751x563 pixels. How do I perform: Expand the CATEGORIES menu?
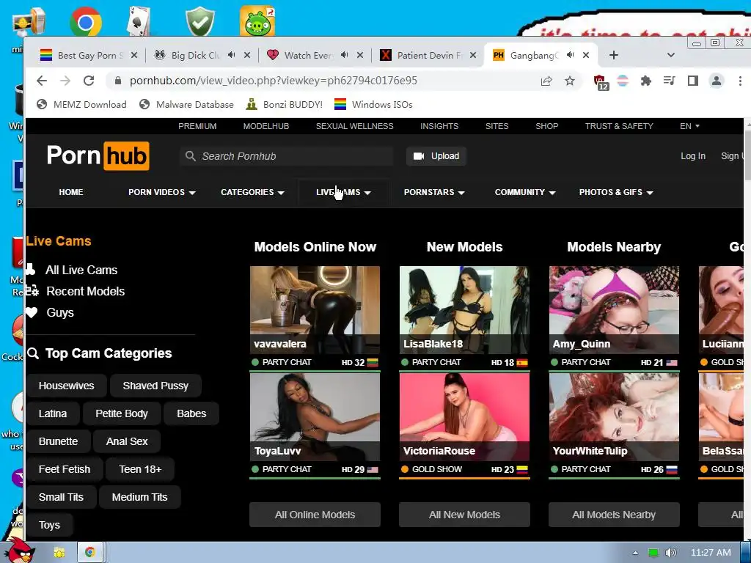point(252,192)
